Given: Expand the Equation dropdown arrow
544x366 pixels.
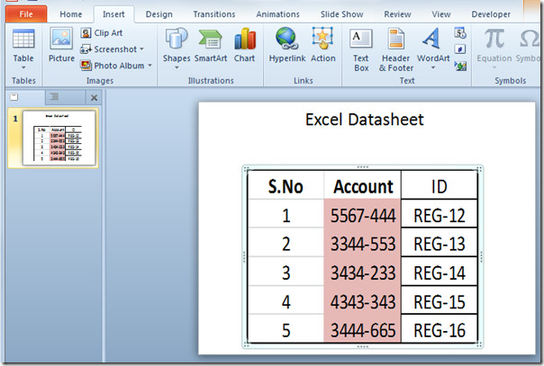Looking at the screenshot, I should point(494,67).
